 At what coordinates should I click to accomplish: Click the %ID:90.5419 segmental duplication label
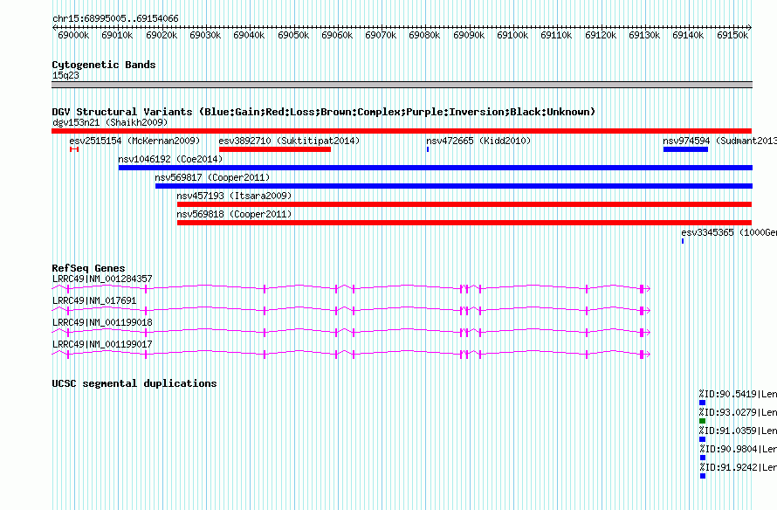coord(738,394)
